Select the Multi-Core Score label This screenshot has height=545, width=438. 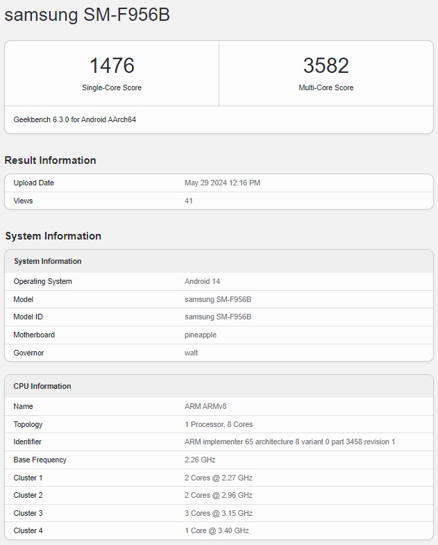click(326, 88)
